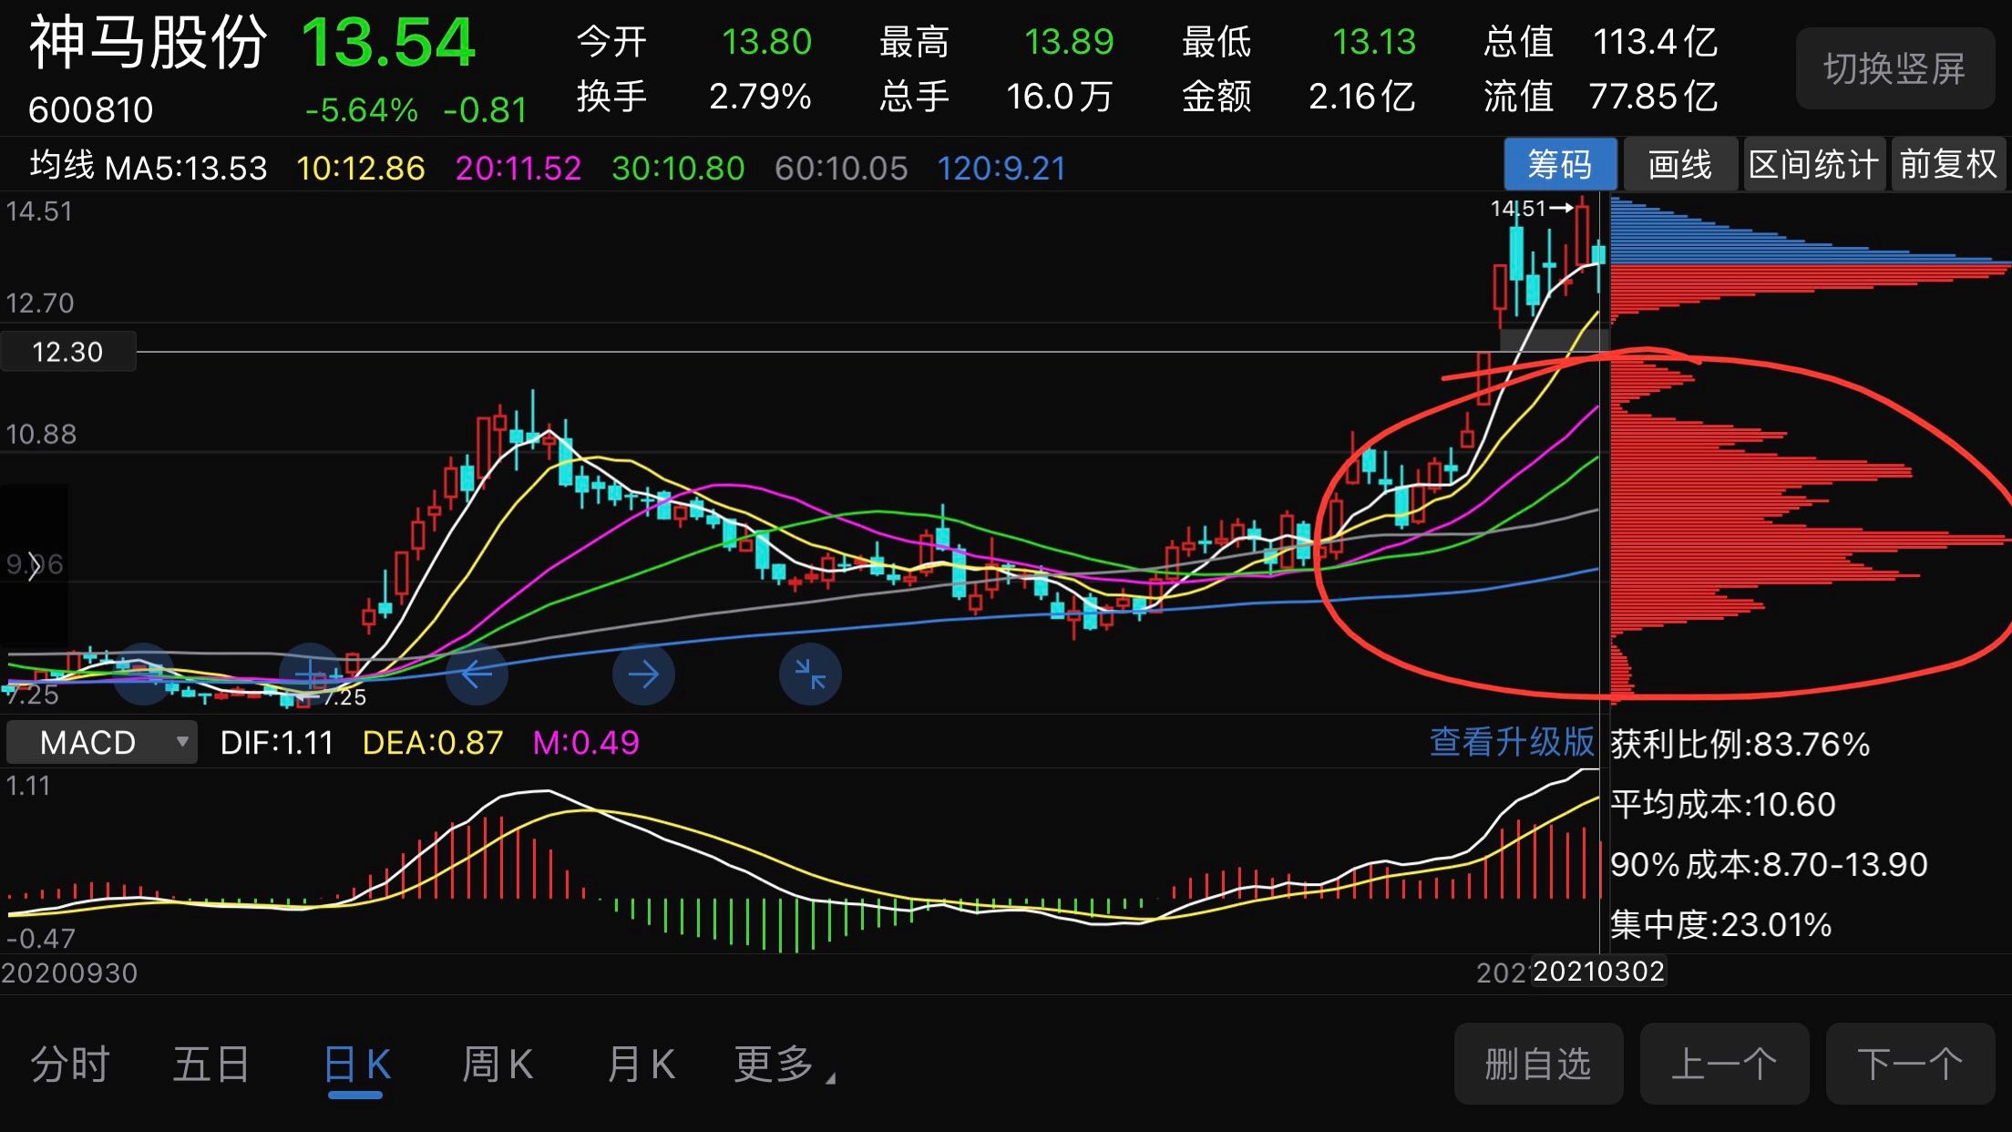The height and width of the screenshot is (1132, 2012).
Task: Click the 集中度:23.01% concentration text
Action: [x=1720, y=925]
